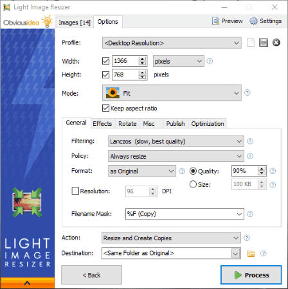Uncheck Keep aspect ratio
Image resolution: width=288 pixels, height=289 pixels.
tap(105, 108)
